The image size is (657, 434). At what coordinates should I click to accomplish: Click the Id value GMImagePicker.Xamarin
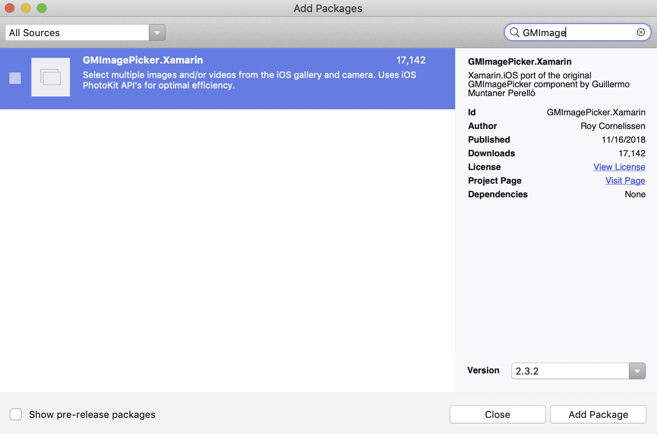tap(596, 112)
